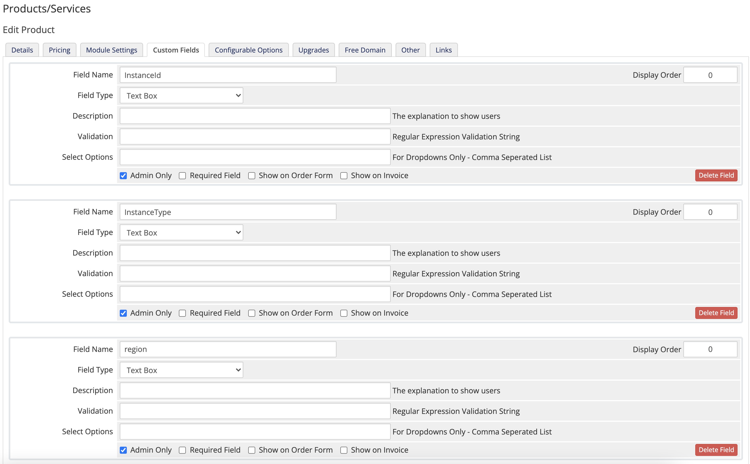Focus Display Order box for InstanceId
Image resolution: width=750 pixels, height=464 pixels.
click(710, 75)
